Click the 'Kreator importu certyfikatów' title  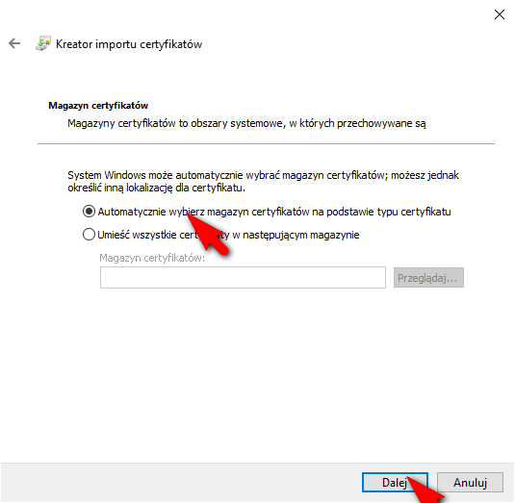coord(129,44)
